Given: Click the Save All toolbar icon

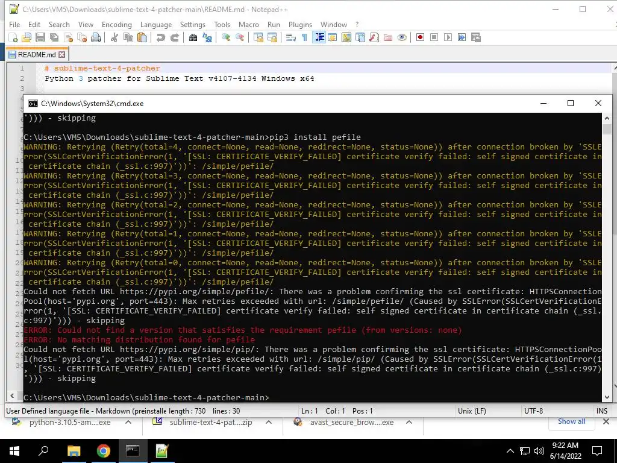Looking at the screenshot, I should coord(54,37).
